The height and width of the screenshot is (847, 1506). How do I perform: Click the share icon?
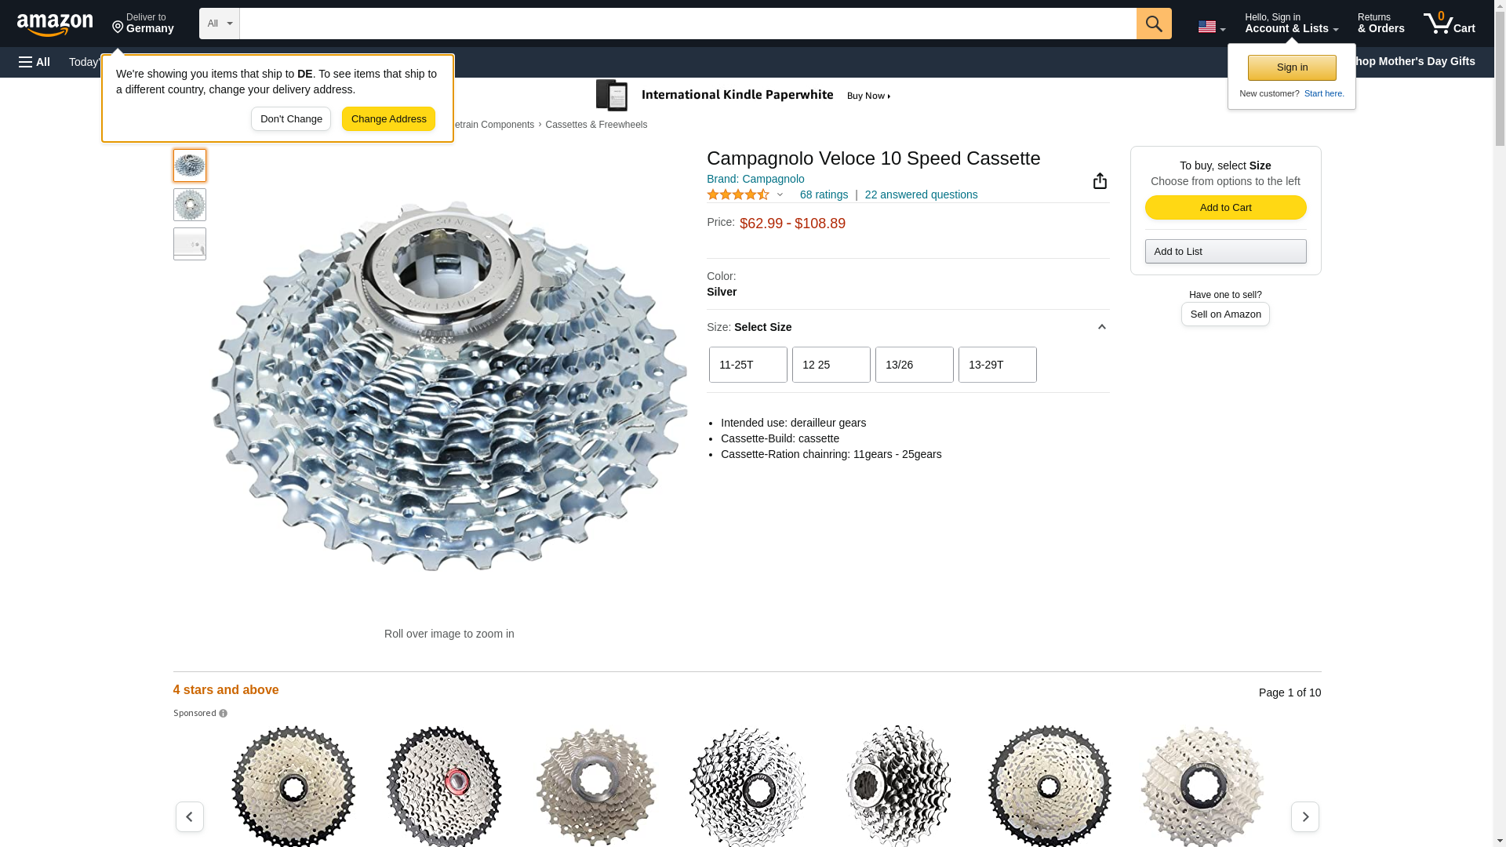(x=1100, y=181)
